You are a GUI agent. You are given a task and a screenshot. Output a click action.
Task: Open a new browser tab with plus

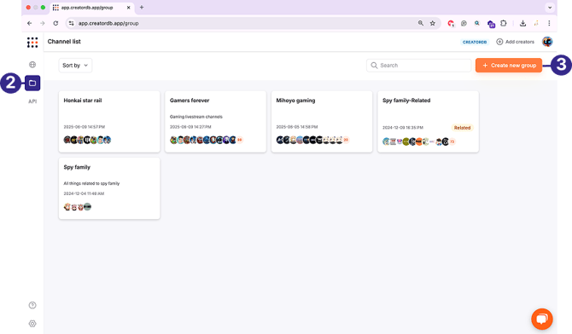pos(142,8)
